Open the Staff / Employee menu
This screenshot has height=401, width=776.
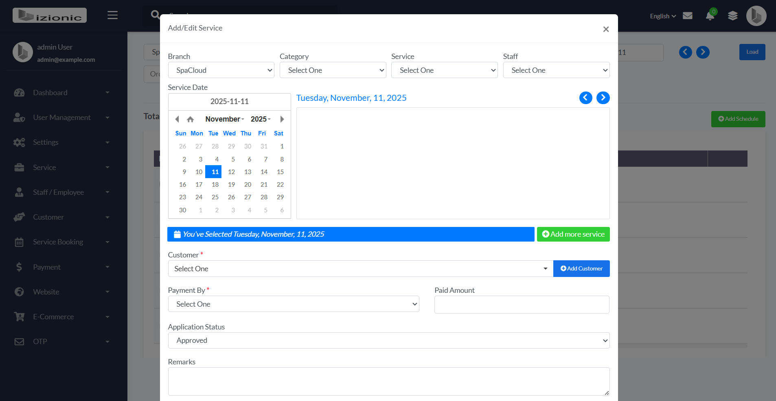pos(58,192)
